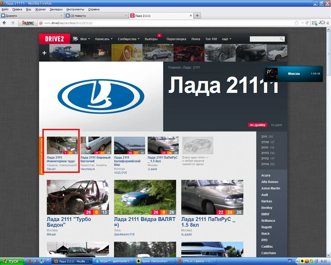Open Лада 2111 Инжекторное чудо link
Viewport: 331px width, 265px height.
click(x=61, y=159)
